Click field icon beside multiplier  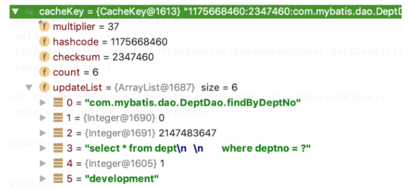click(x=44, y=26)
